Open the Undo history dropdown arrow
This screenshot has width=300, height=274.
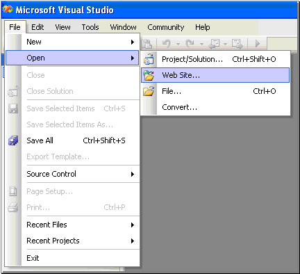point(178,44)
